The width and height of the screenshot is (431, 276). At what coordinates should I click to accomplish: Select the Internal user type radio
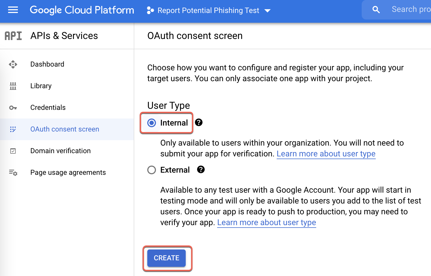152,123
